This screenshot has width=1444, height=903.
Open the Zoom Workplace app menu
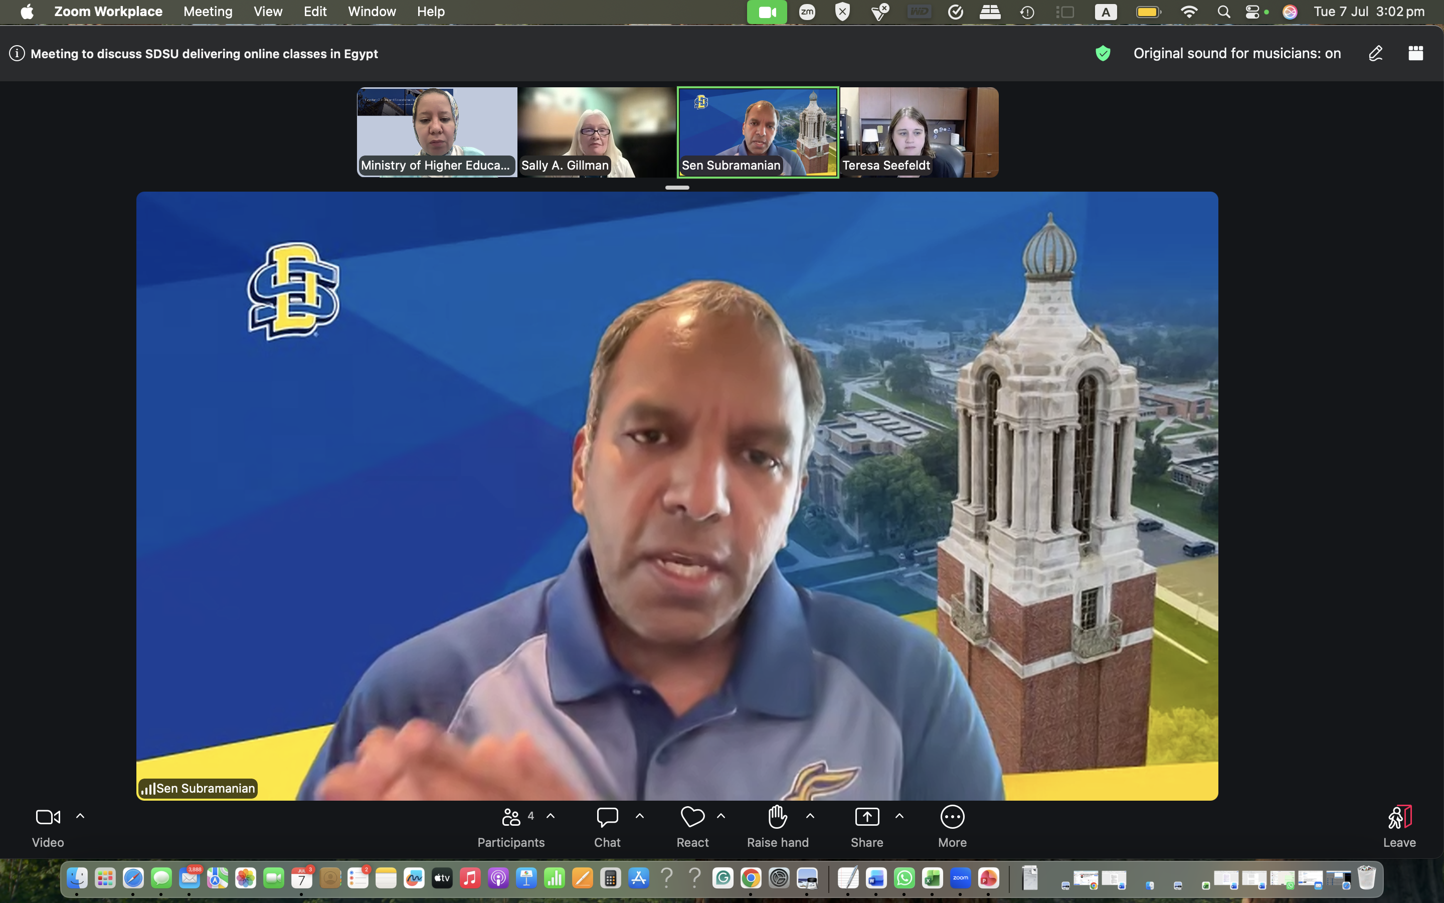pos(108,12)
